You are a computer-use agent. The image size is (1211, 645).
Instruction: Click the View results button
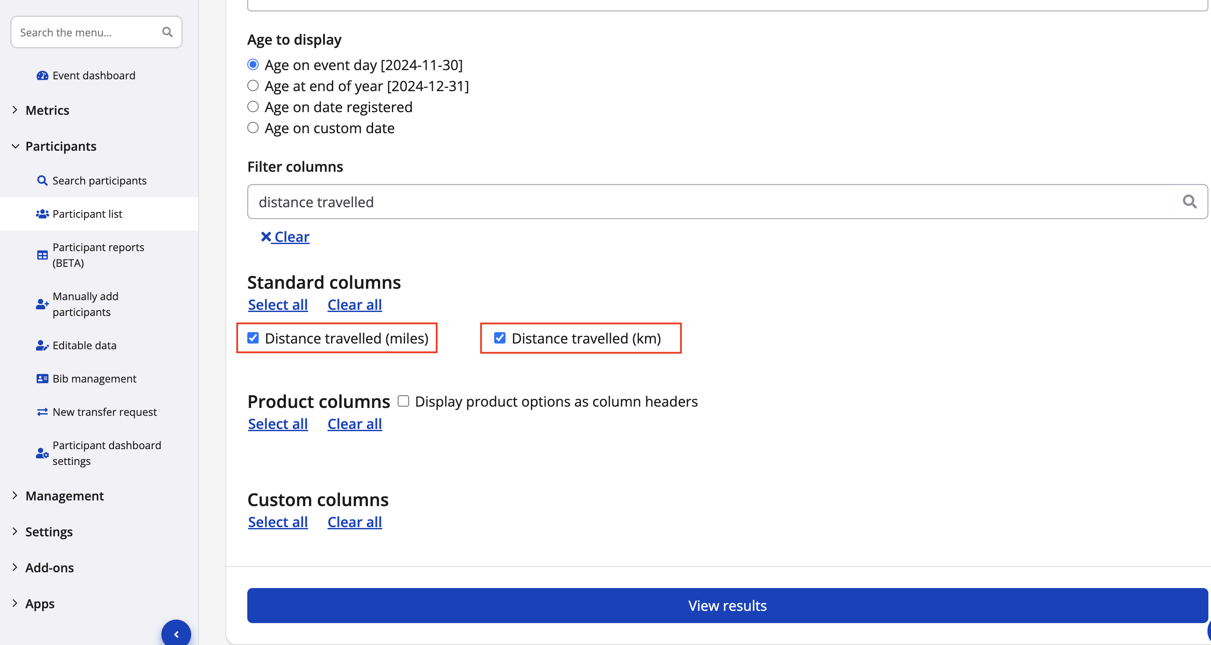click(x=727, y=606)
